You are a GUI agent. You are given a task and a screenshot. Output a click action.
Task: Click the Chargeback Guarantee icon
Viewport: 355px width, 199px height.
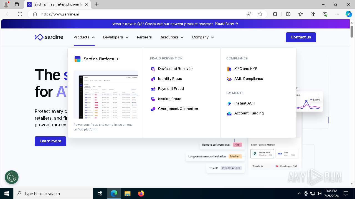[x=153, y=109]
